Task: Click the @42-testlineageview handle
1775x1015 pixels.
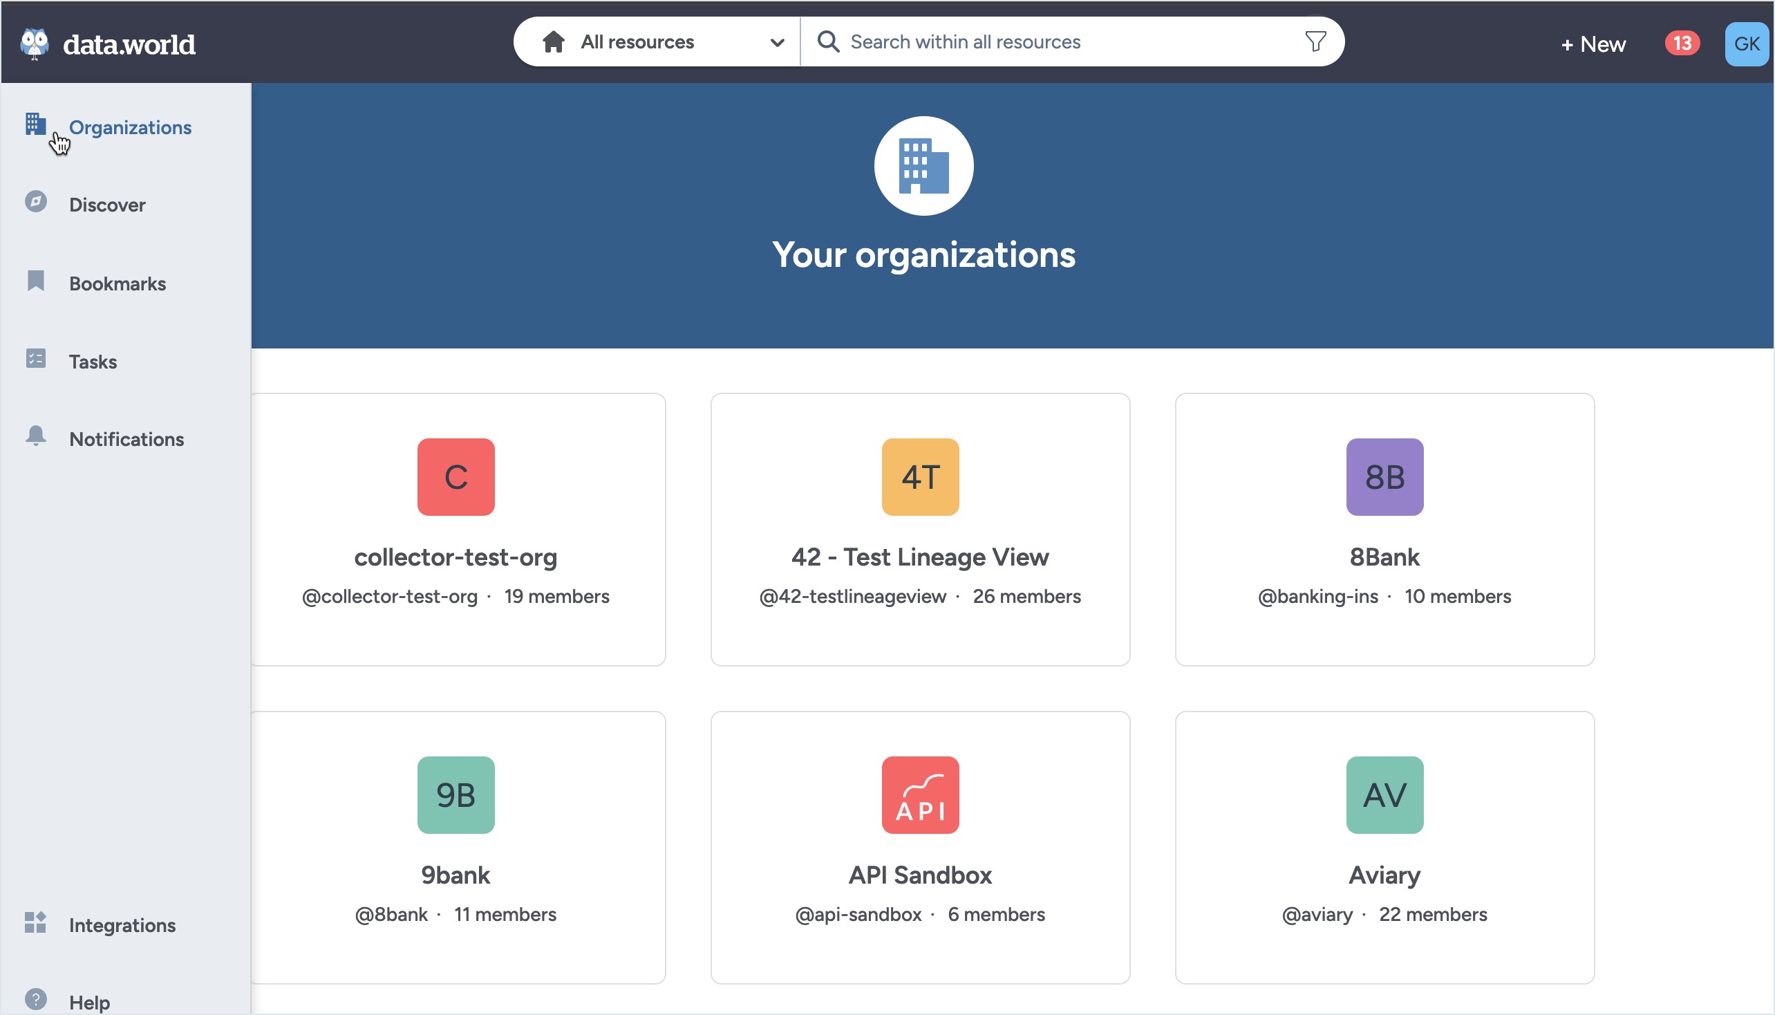Action: coord(852,597)
